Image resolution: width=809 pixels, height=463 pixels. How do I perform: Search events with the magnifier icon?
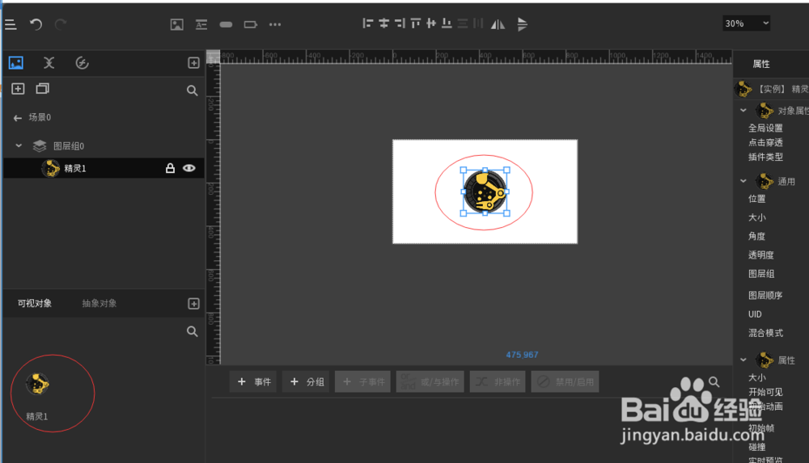[714, 381]
